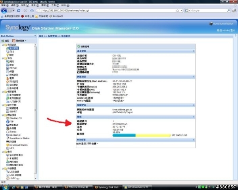Click the disk usage progress bar

pos(142,135)
